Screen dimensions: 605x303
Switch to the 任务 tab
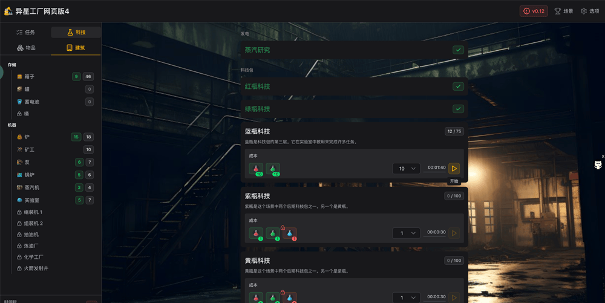(25, 33)
